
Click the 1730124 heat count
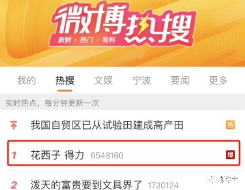tap(163, 185)
